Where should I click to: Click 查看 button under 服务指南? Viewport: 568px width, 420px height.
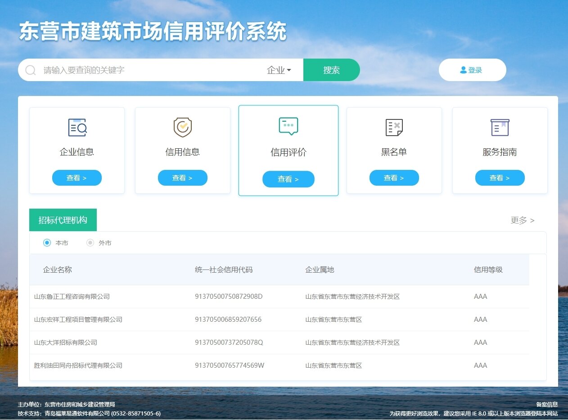[x=500, y=178]
